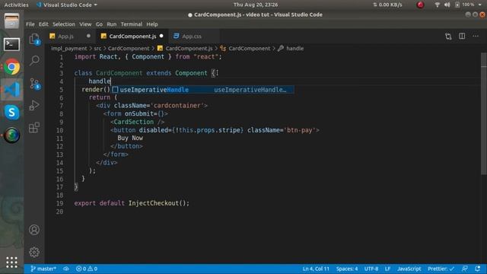Click the CardComponent folder in the breadcrumb
This screenshot has width=487, height=274.
pos(129,49)
